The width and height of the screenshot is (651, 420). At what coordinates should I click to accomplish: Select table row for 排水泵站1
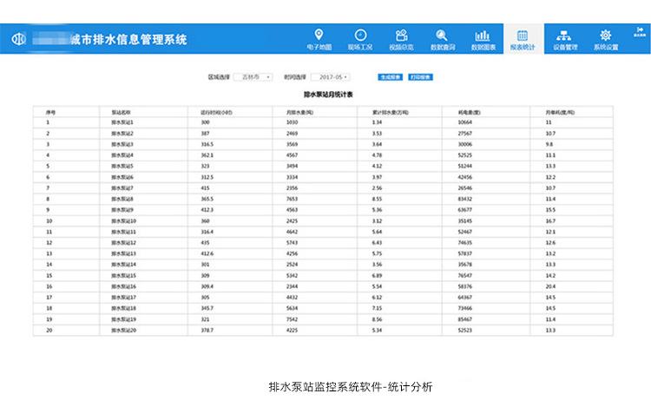[323, 122]
